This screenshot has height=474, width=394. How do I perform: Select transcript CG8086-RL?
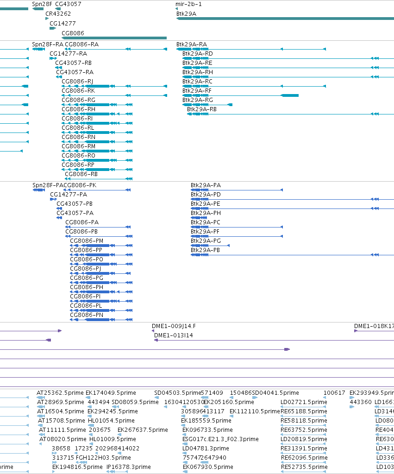point(78,128)
